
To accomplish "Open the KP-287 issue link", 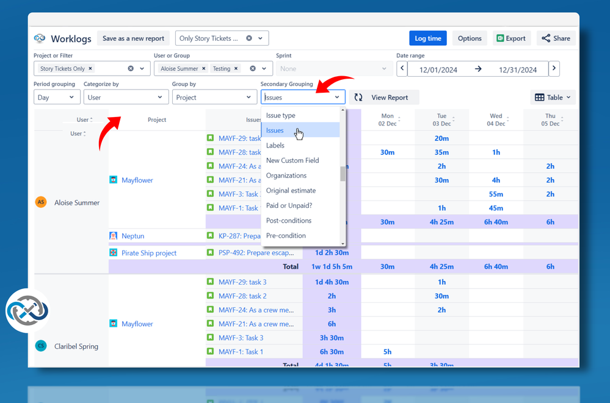I will [x=239, y=236].
